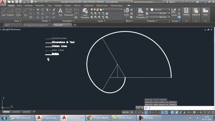Screen dimensions: 215x121
Task: Click the customization wrench on command line
Action: (x=142, y=108)
